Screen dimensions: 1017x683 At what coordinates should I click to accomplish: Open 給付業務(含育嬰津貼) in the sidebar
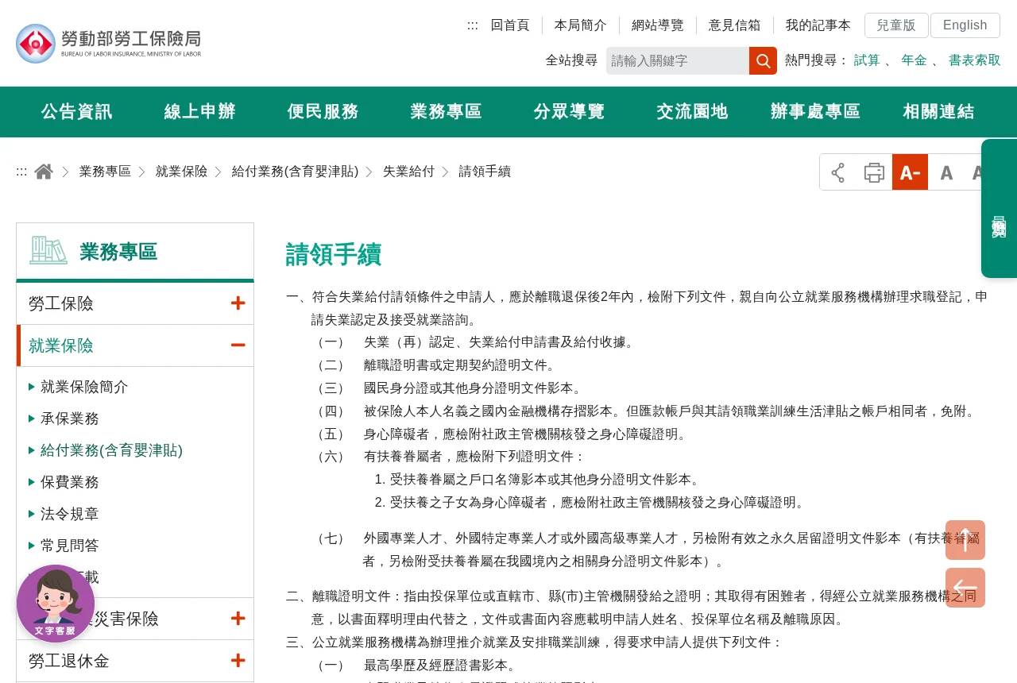[x=111, y=450]
